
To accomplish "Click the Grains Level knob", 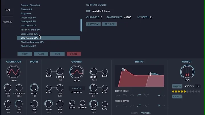I will point(93,104).
